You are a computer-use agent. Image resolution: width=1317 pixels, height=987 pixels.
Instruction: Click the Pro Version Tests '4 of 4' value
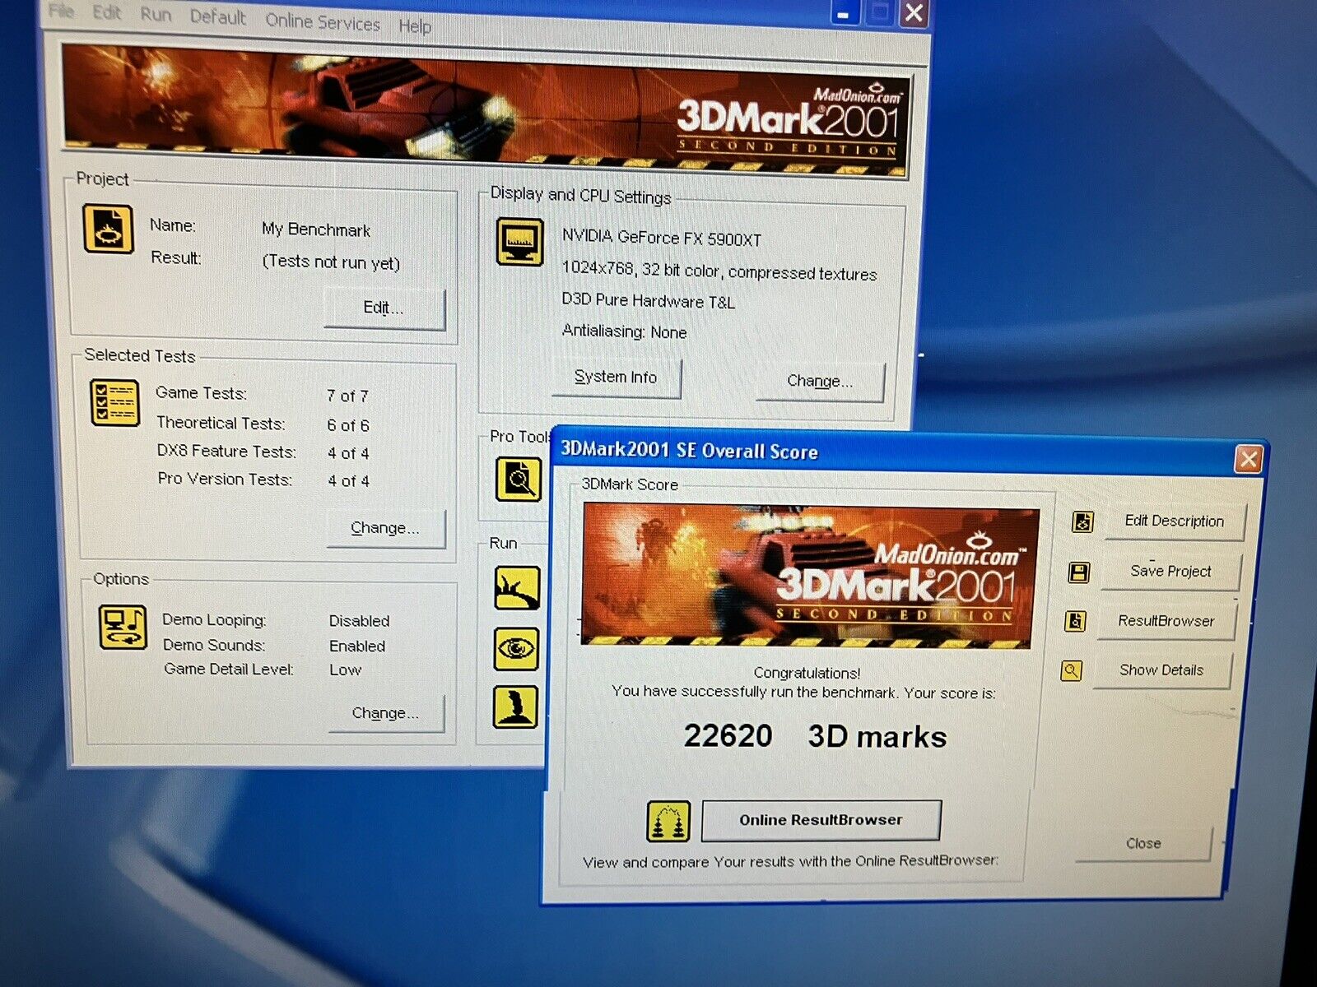coord(349,481)
